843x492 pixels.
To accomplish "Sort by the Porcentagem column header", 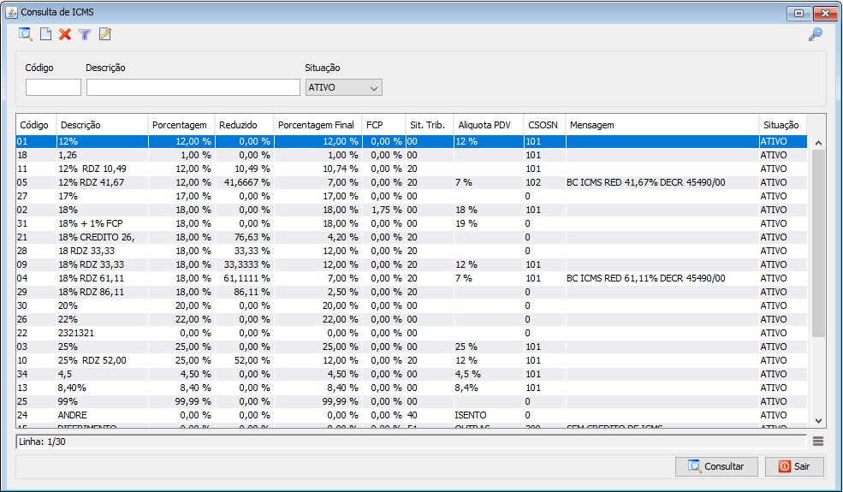I will coord(181,125).
